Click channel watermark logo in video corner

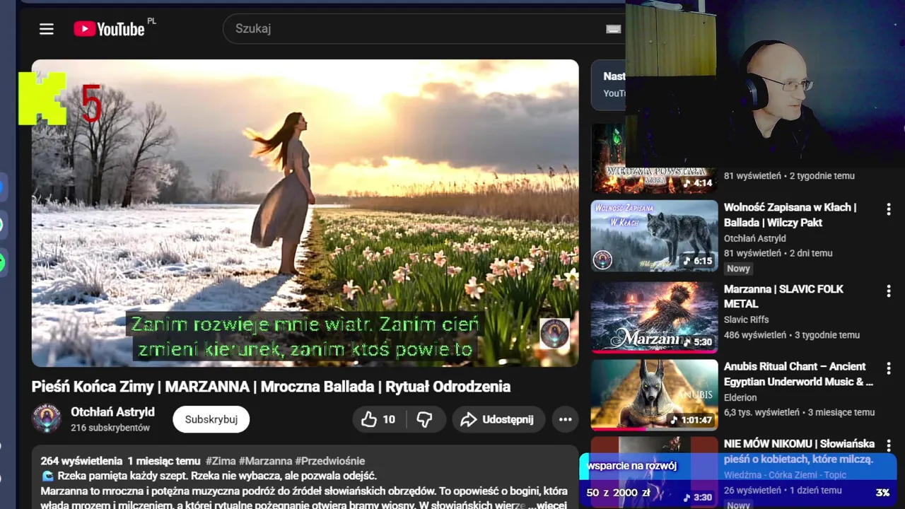click(554, 333)
